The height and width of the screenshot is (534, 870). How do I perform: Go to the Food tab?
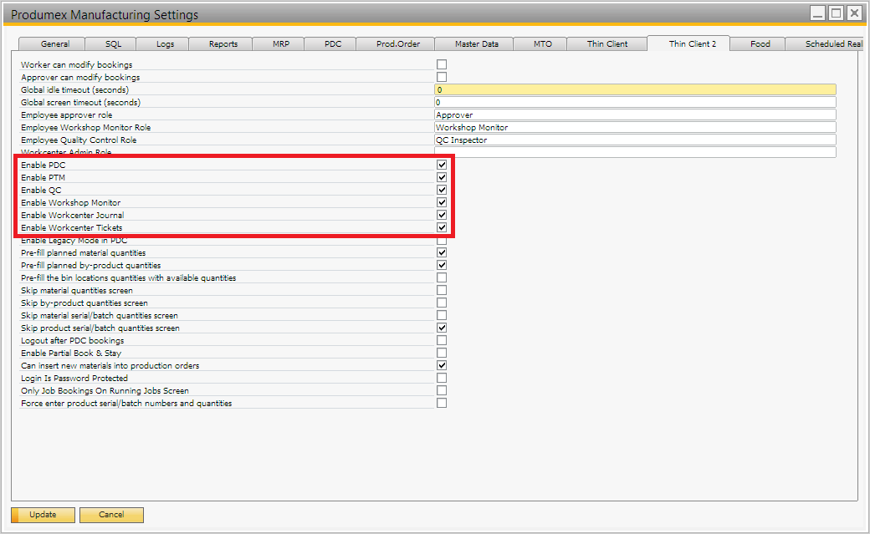760,44
